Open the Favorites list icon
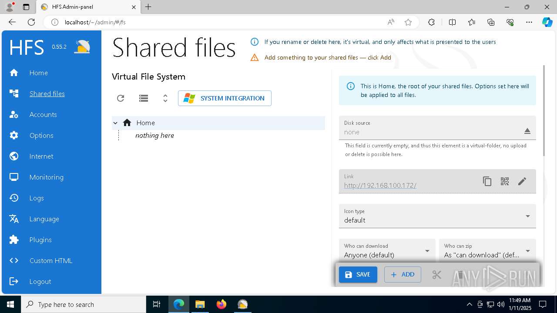The width and height of the screenshot is (557, 313). [472, 22]
